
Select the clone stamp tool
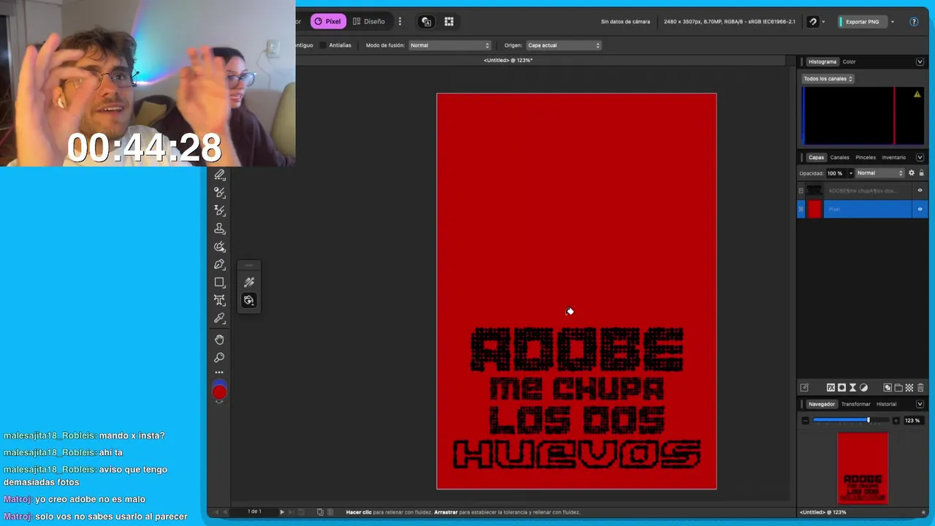[219, 229]
